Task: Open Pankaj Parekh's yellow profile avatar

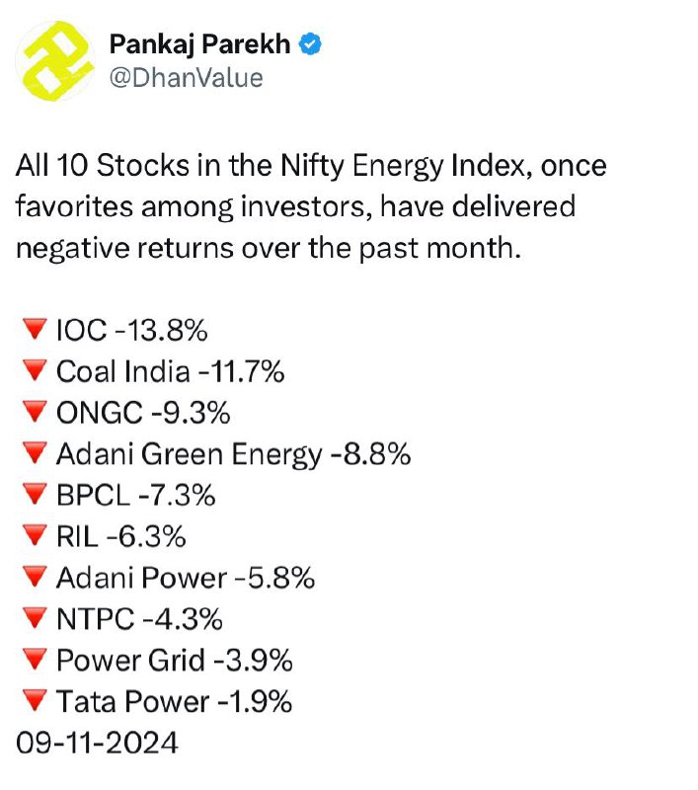Action: 55,60
